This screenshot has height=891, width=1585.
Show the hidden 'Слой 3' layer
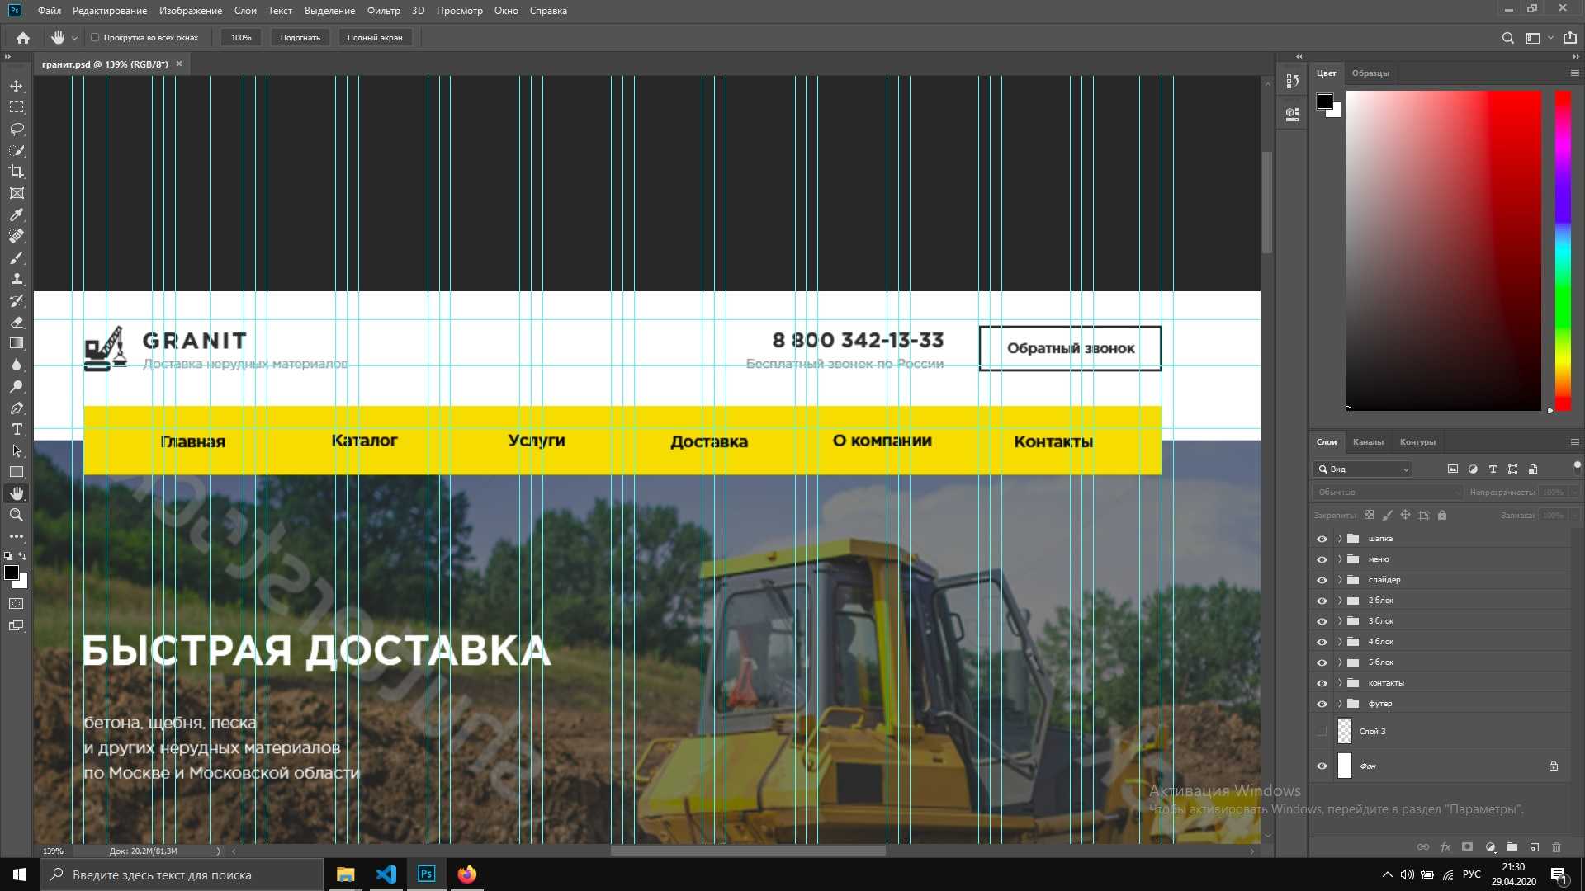(x=1322, y=732)
